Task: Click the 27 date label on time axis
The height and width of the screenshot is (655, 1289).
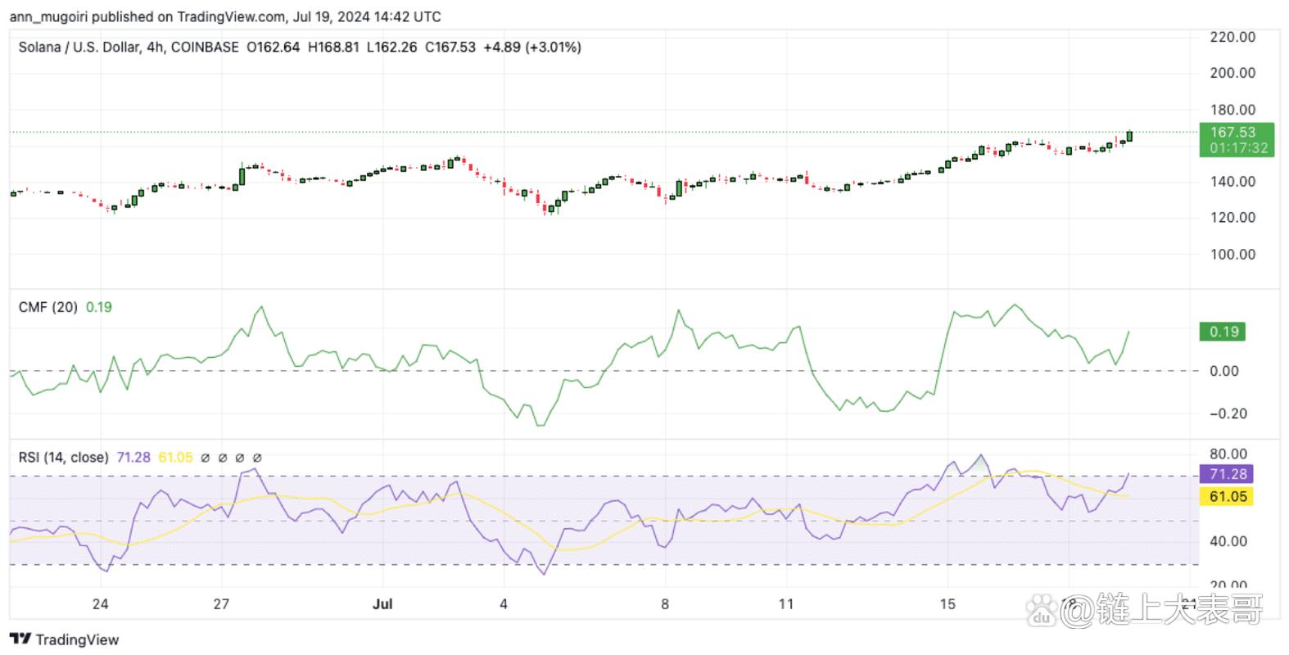Action: pyautogui.click(x=221, y=604)
